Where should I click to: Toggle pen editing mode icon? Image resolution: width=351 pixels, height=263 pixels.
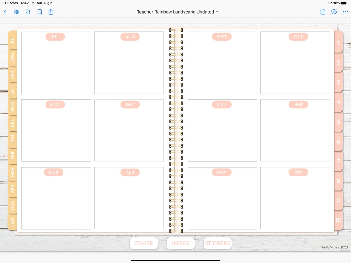click(334, 12)
